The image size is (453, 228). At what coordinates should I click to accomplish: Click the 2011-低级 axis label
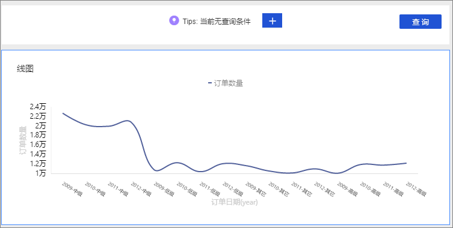pyautogui.click(x=210, y=189)
